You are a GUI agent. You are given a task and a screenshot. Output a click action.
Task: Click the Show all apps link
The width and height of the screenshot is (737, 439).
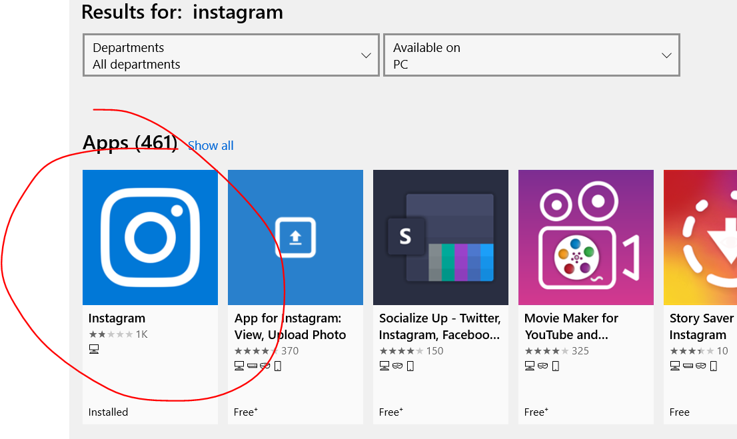pos(211,146)
